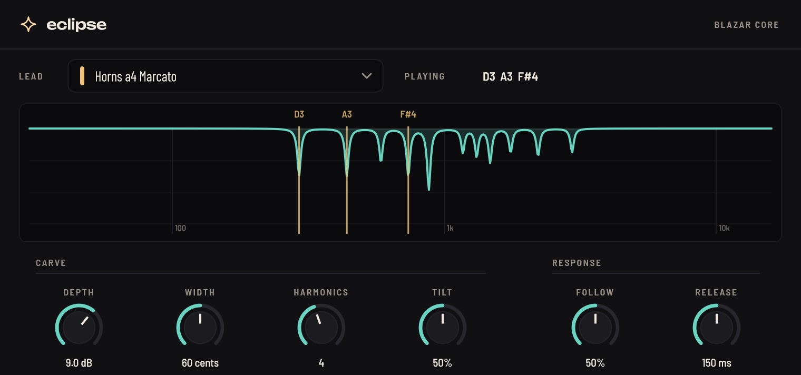Open the Horns a4 Marcato lead dropdown
The height and width of the screenshot is (375, 801).
pos(226,76)
